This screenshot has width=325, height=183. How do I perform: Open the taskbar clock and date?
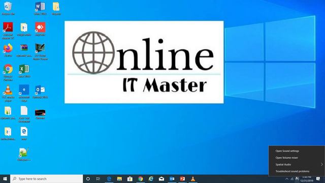(307, 179)
